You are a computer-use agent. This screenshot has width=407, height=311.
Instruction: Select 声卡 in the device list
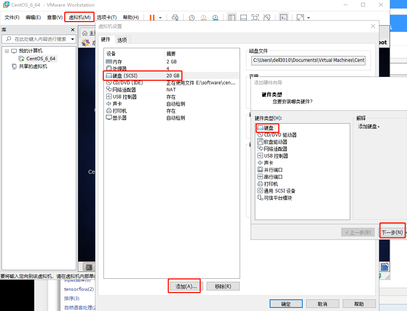pos(171,104)
